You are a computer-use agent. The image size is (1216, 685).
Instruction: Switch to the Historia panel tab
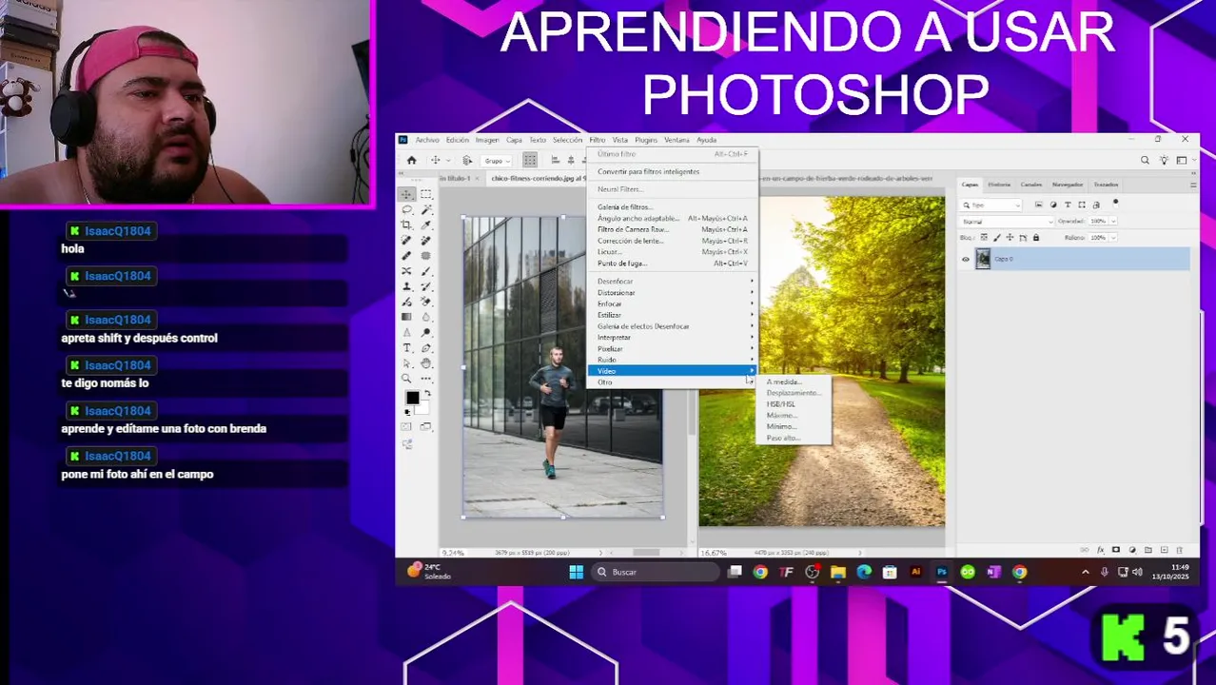(x=999, y=185)
